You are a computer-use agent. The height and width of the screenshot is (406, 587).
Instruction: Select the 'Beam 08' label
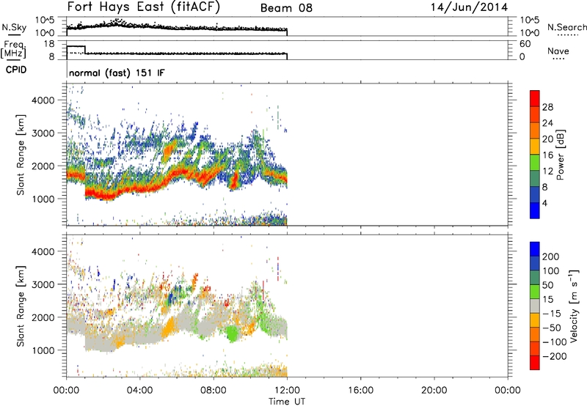coord(286,8)
